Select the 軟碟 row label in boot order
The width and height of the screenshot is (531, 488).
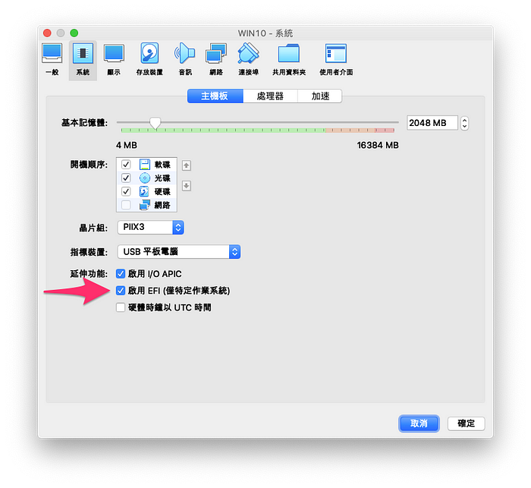162,165
